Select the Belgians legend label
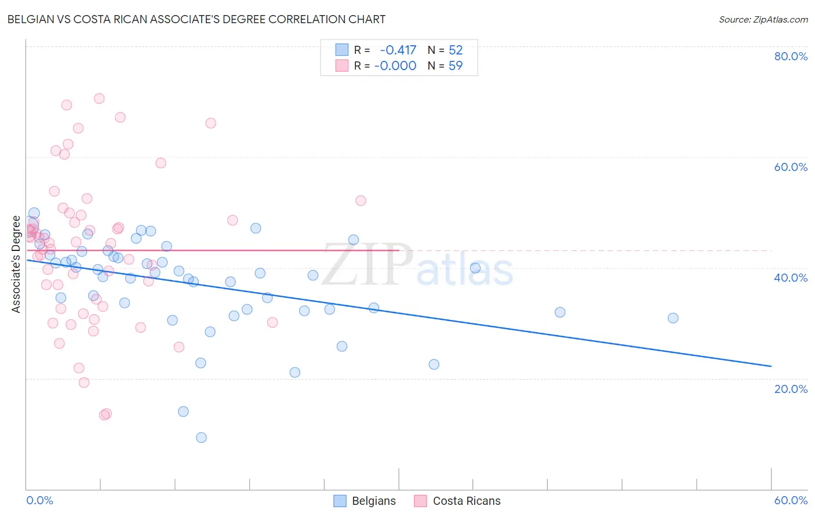Image resolution: width=815 pixels, height=517 pixels. tap(374, 501)
